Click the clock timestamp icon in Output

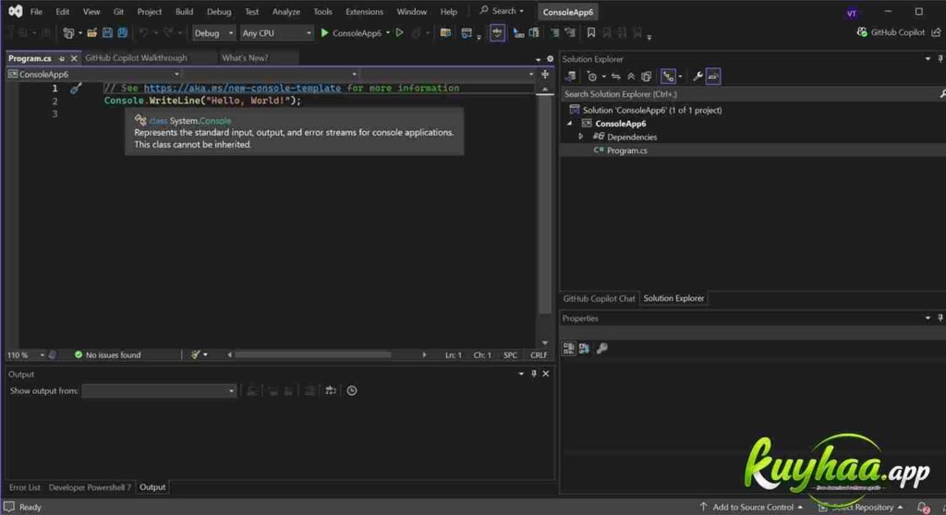pos(352,390)
